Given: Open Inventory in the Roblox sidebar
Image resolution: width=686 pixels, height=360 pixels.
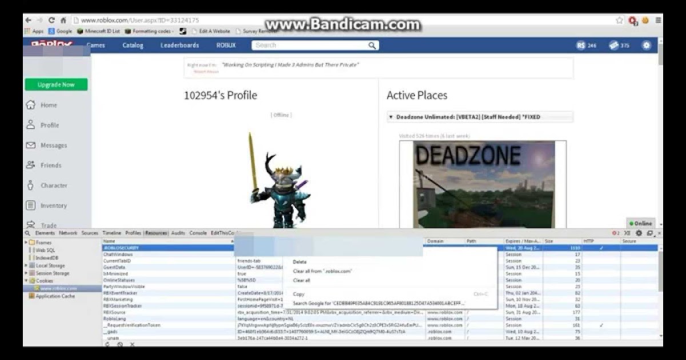Looking at the screenshot, I should pos(46,205).
